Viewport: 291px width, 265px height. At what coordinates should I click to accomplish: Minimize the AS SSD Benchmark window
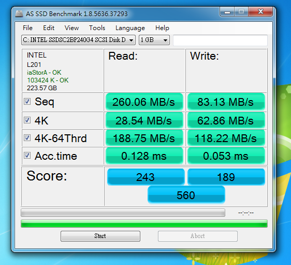point(227,12)
